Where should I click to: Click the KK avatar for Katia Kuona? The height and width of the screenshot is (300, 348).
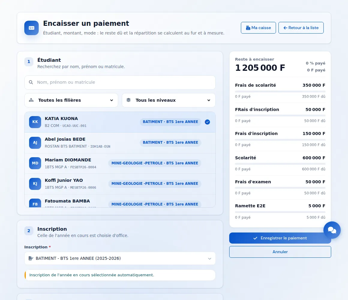coord(35,122)
